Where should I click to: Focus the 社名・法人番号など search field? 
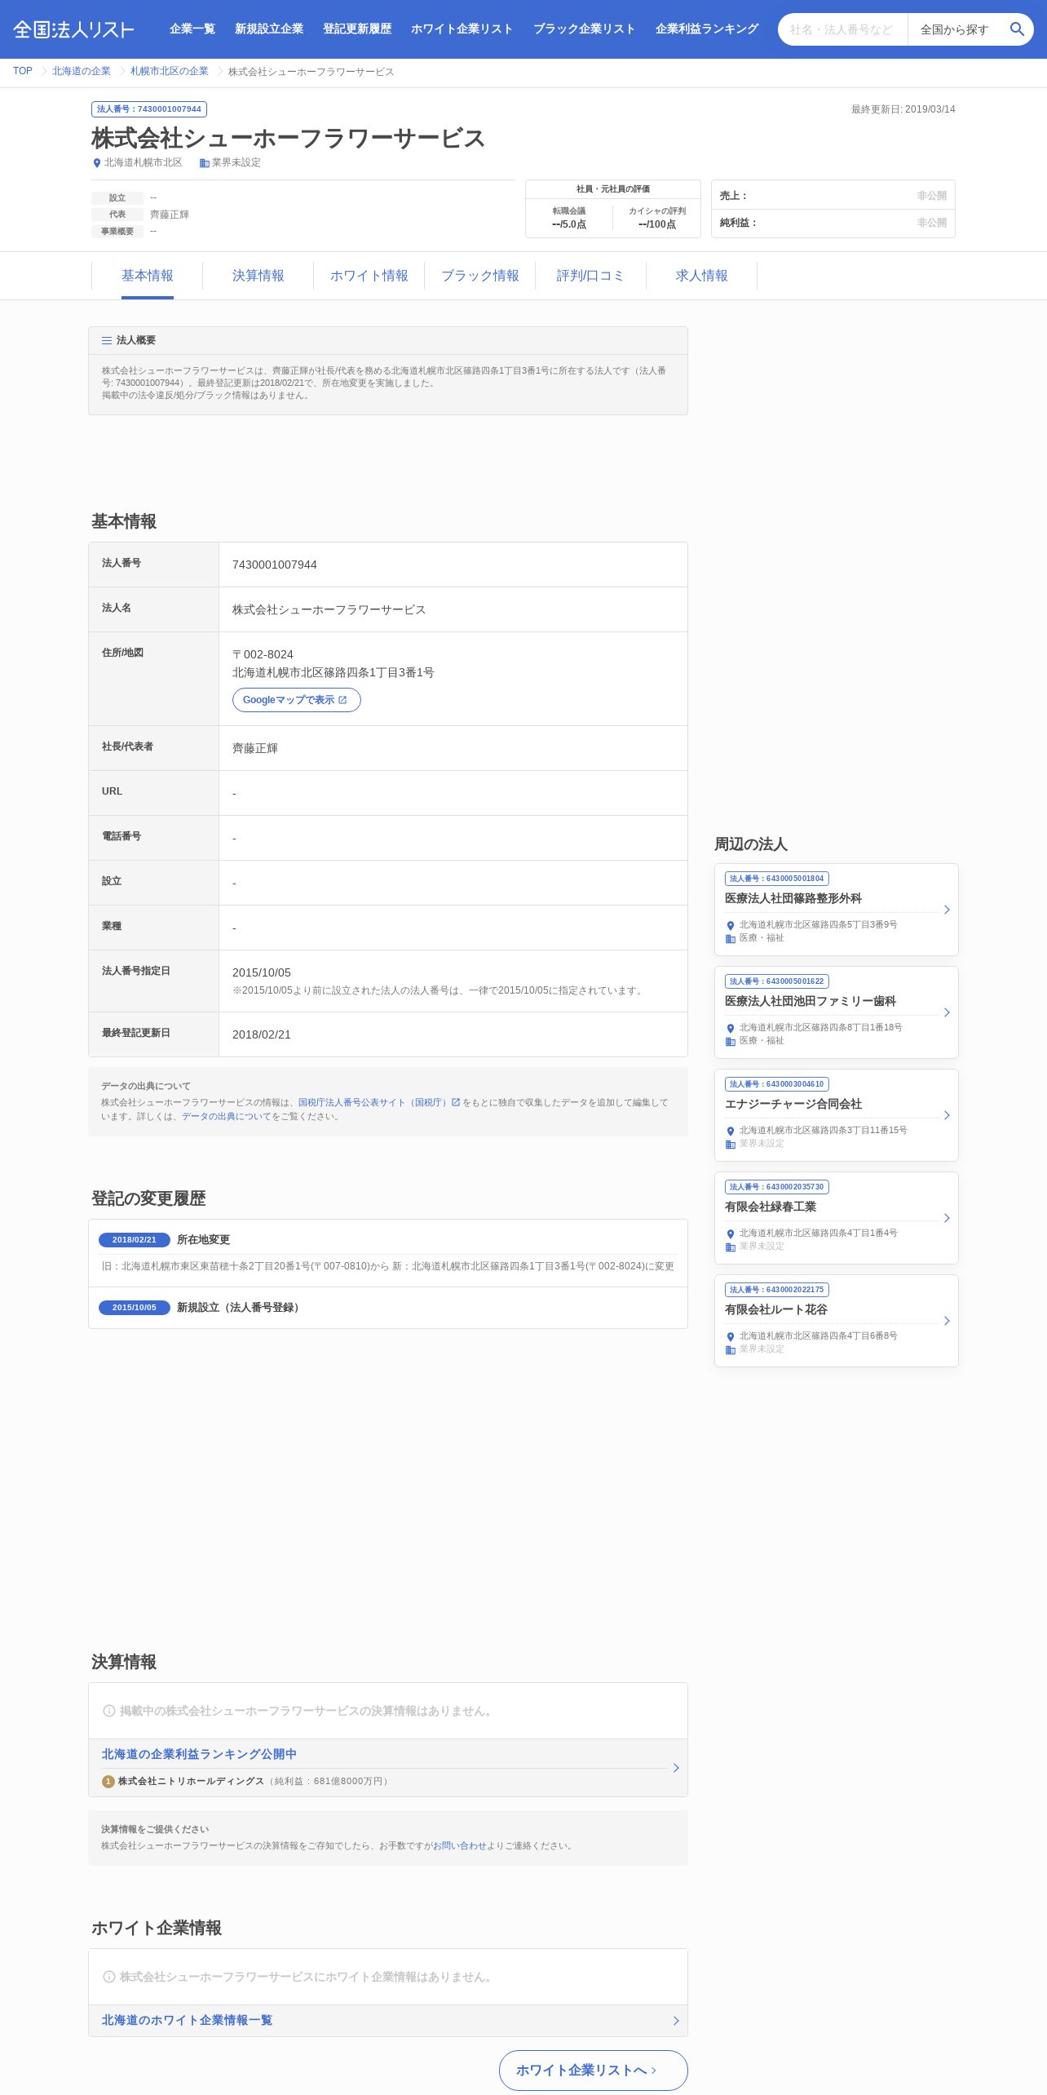point(843,29)
